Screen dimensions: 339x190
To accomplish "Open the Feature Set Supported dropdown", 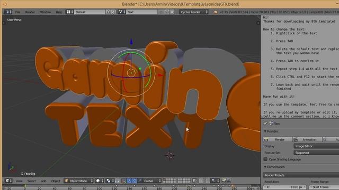I will 316,153.
